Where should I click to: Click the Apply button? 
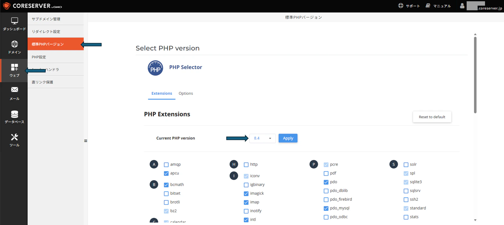288,138
